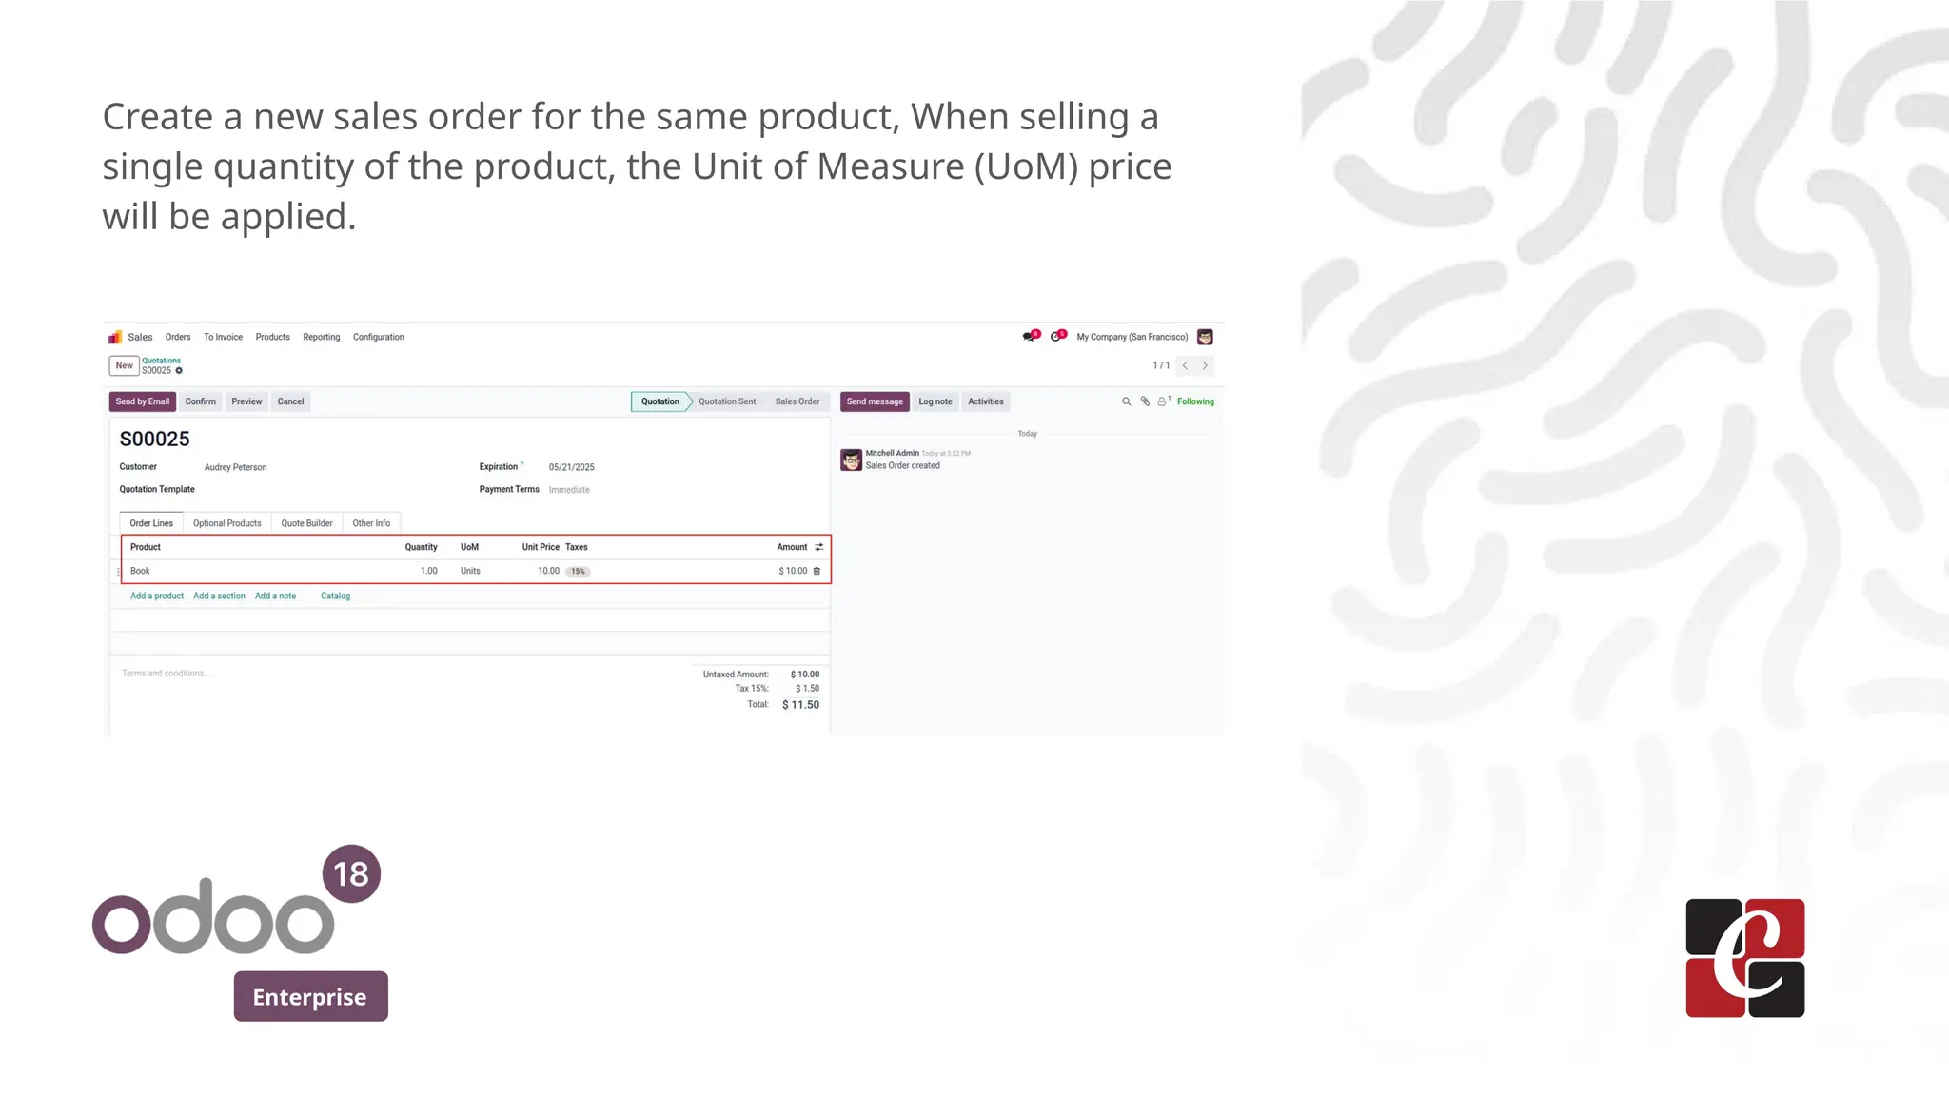Toggle the Following status
The height and width of the screenshot is (1096, 1949).
click(x=1195, y=401)
